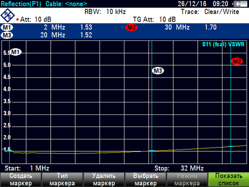This screenshot has width=249, height=187.
Task: Click the Stop 32 MHz frequency field
Action: tap(179, 168)
